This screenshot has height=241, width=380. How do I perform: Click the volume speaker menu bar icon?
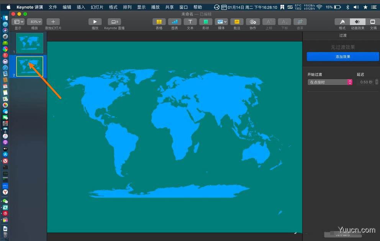(356, 7)
